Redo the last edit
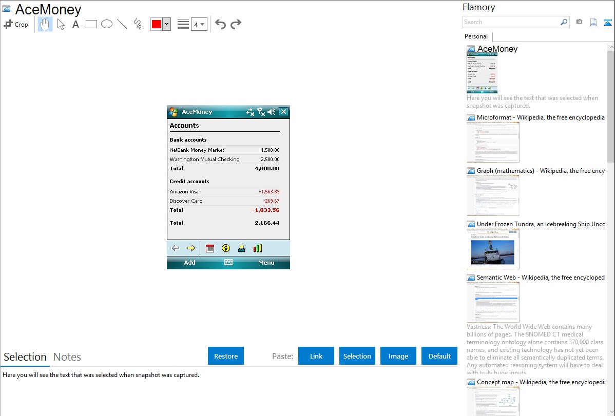 pyautogui.click(x=236, y=24)
